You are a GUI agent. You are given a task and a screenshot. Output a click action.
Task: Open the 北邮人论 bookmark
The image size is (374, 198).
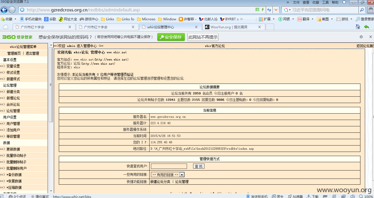208,19
